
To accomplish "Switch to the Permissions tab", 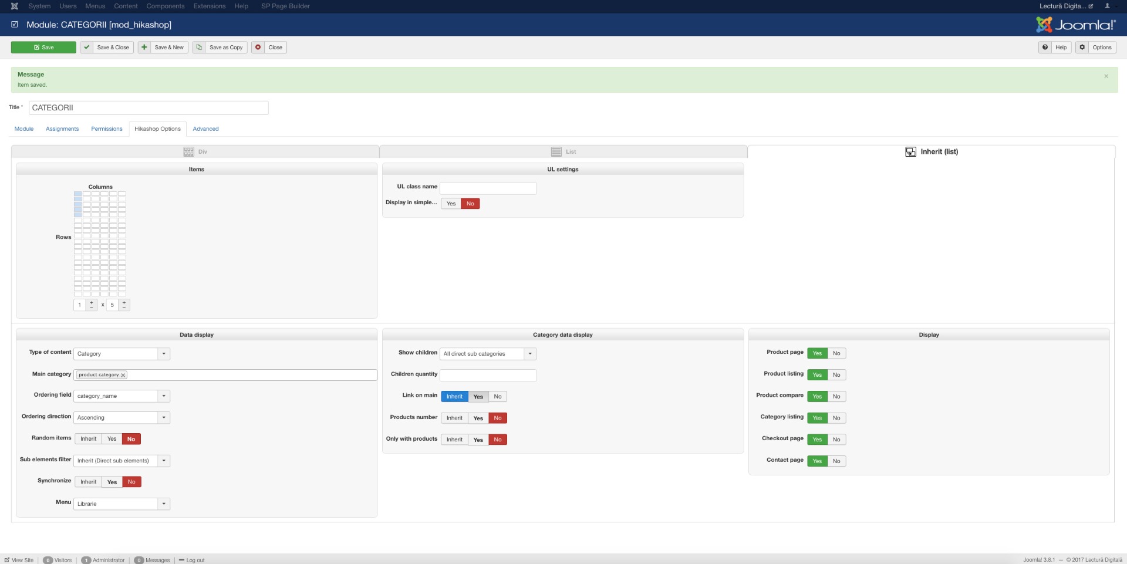I will [x=107, y=129].
